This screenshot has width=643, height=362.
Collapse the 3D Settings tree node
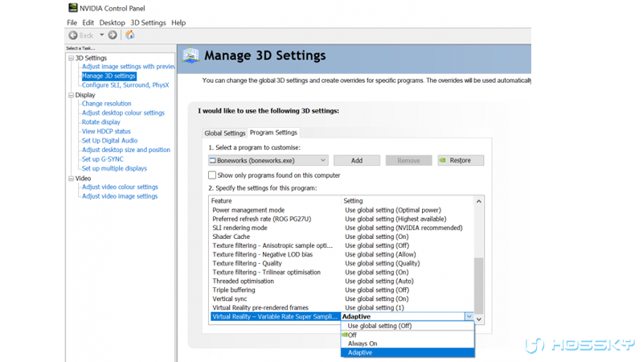coord(71,58)
